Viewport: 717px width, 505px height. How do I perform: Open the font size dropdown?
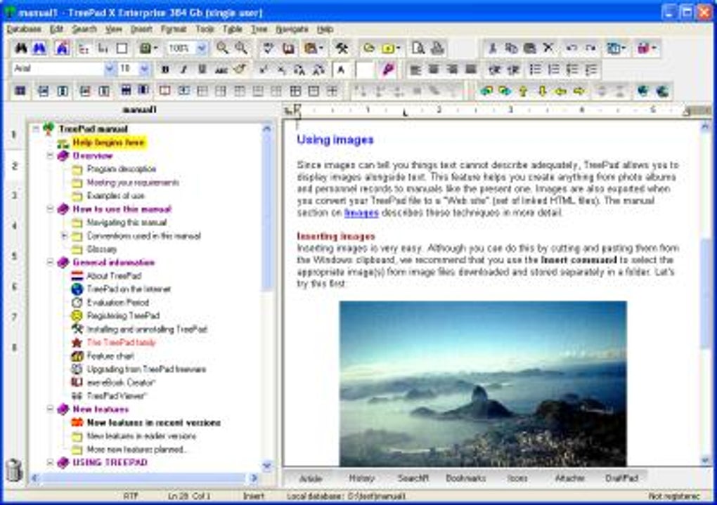[x=144, y=69]
